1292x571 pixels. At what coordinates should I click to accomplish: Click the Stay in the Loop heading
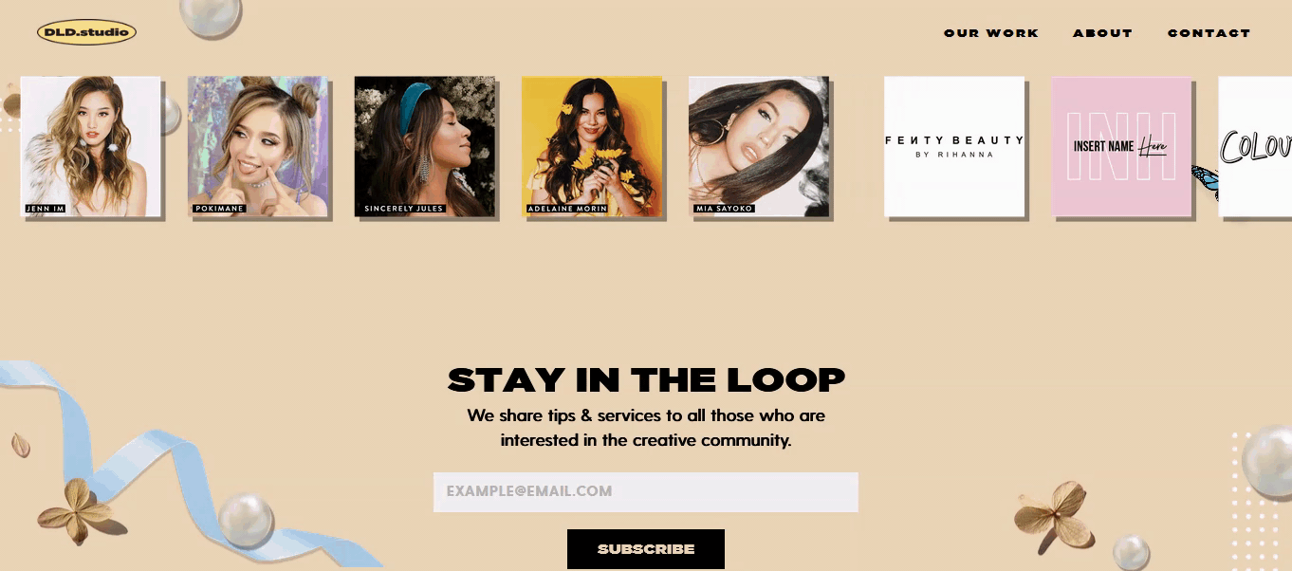[x=645, y=380]
